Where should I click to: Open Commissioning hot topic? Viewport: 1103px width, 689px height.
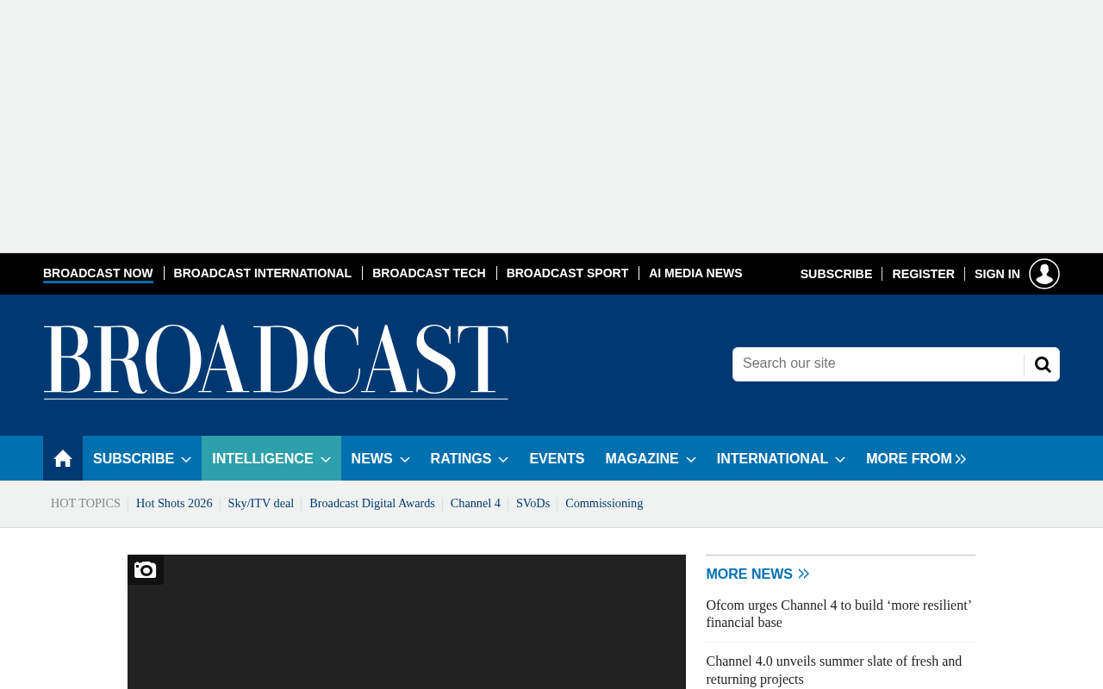click(x=604, y=504)
